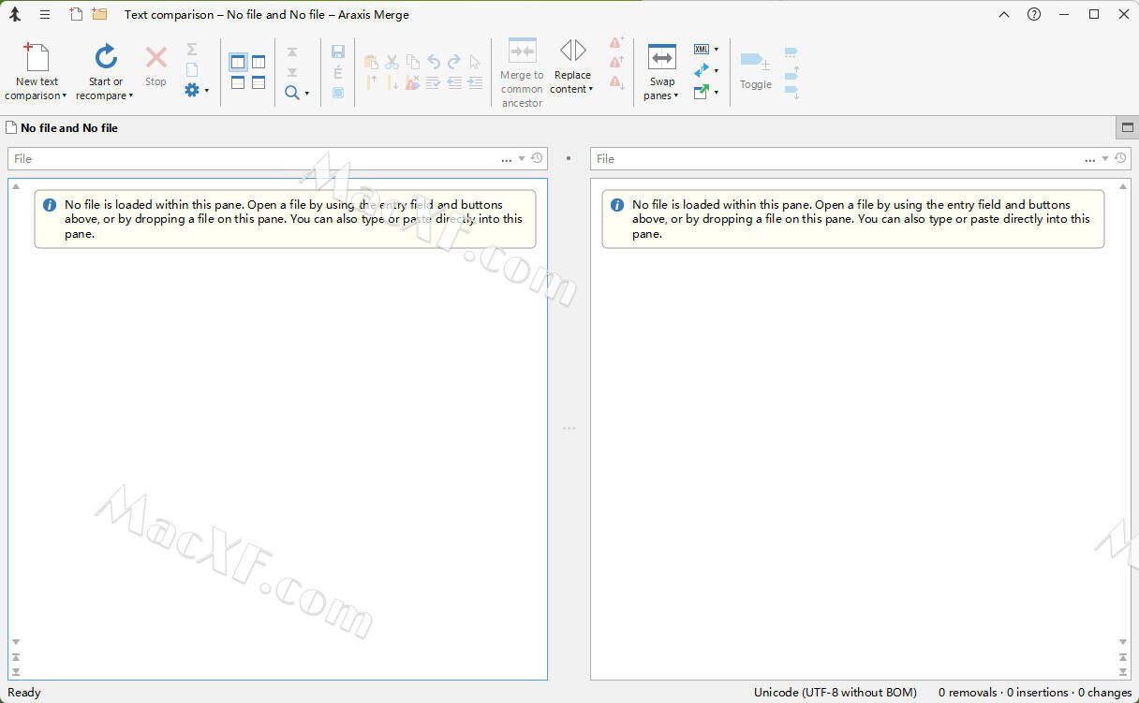The image size is (1139, 703).
Task: Open the Replace content dropdown
Action: tap(572, 67)
